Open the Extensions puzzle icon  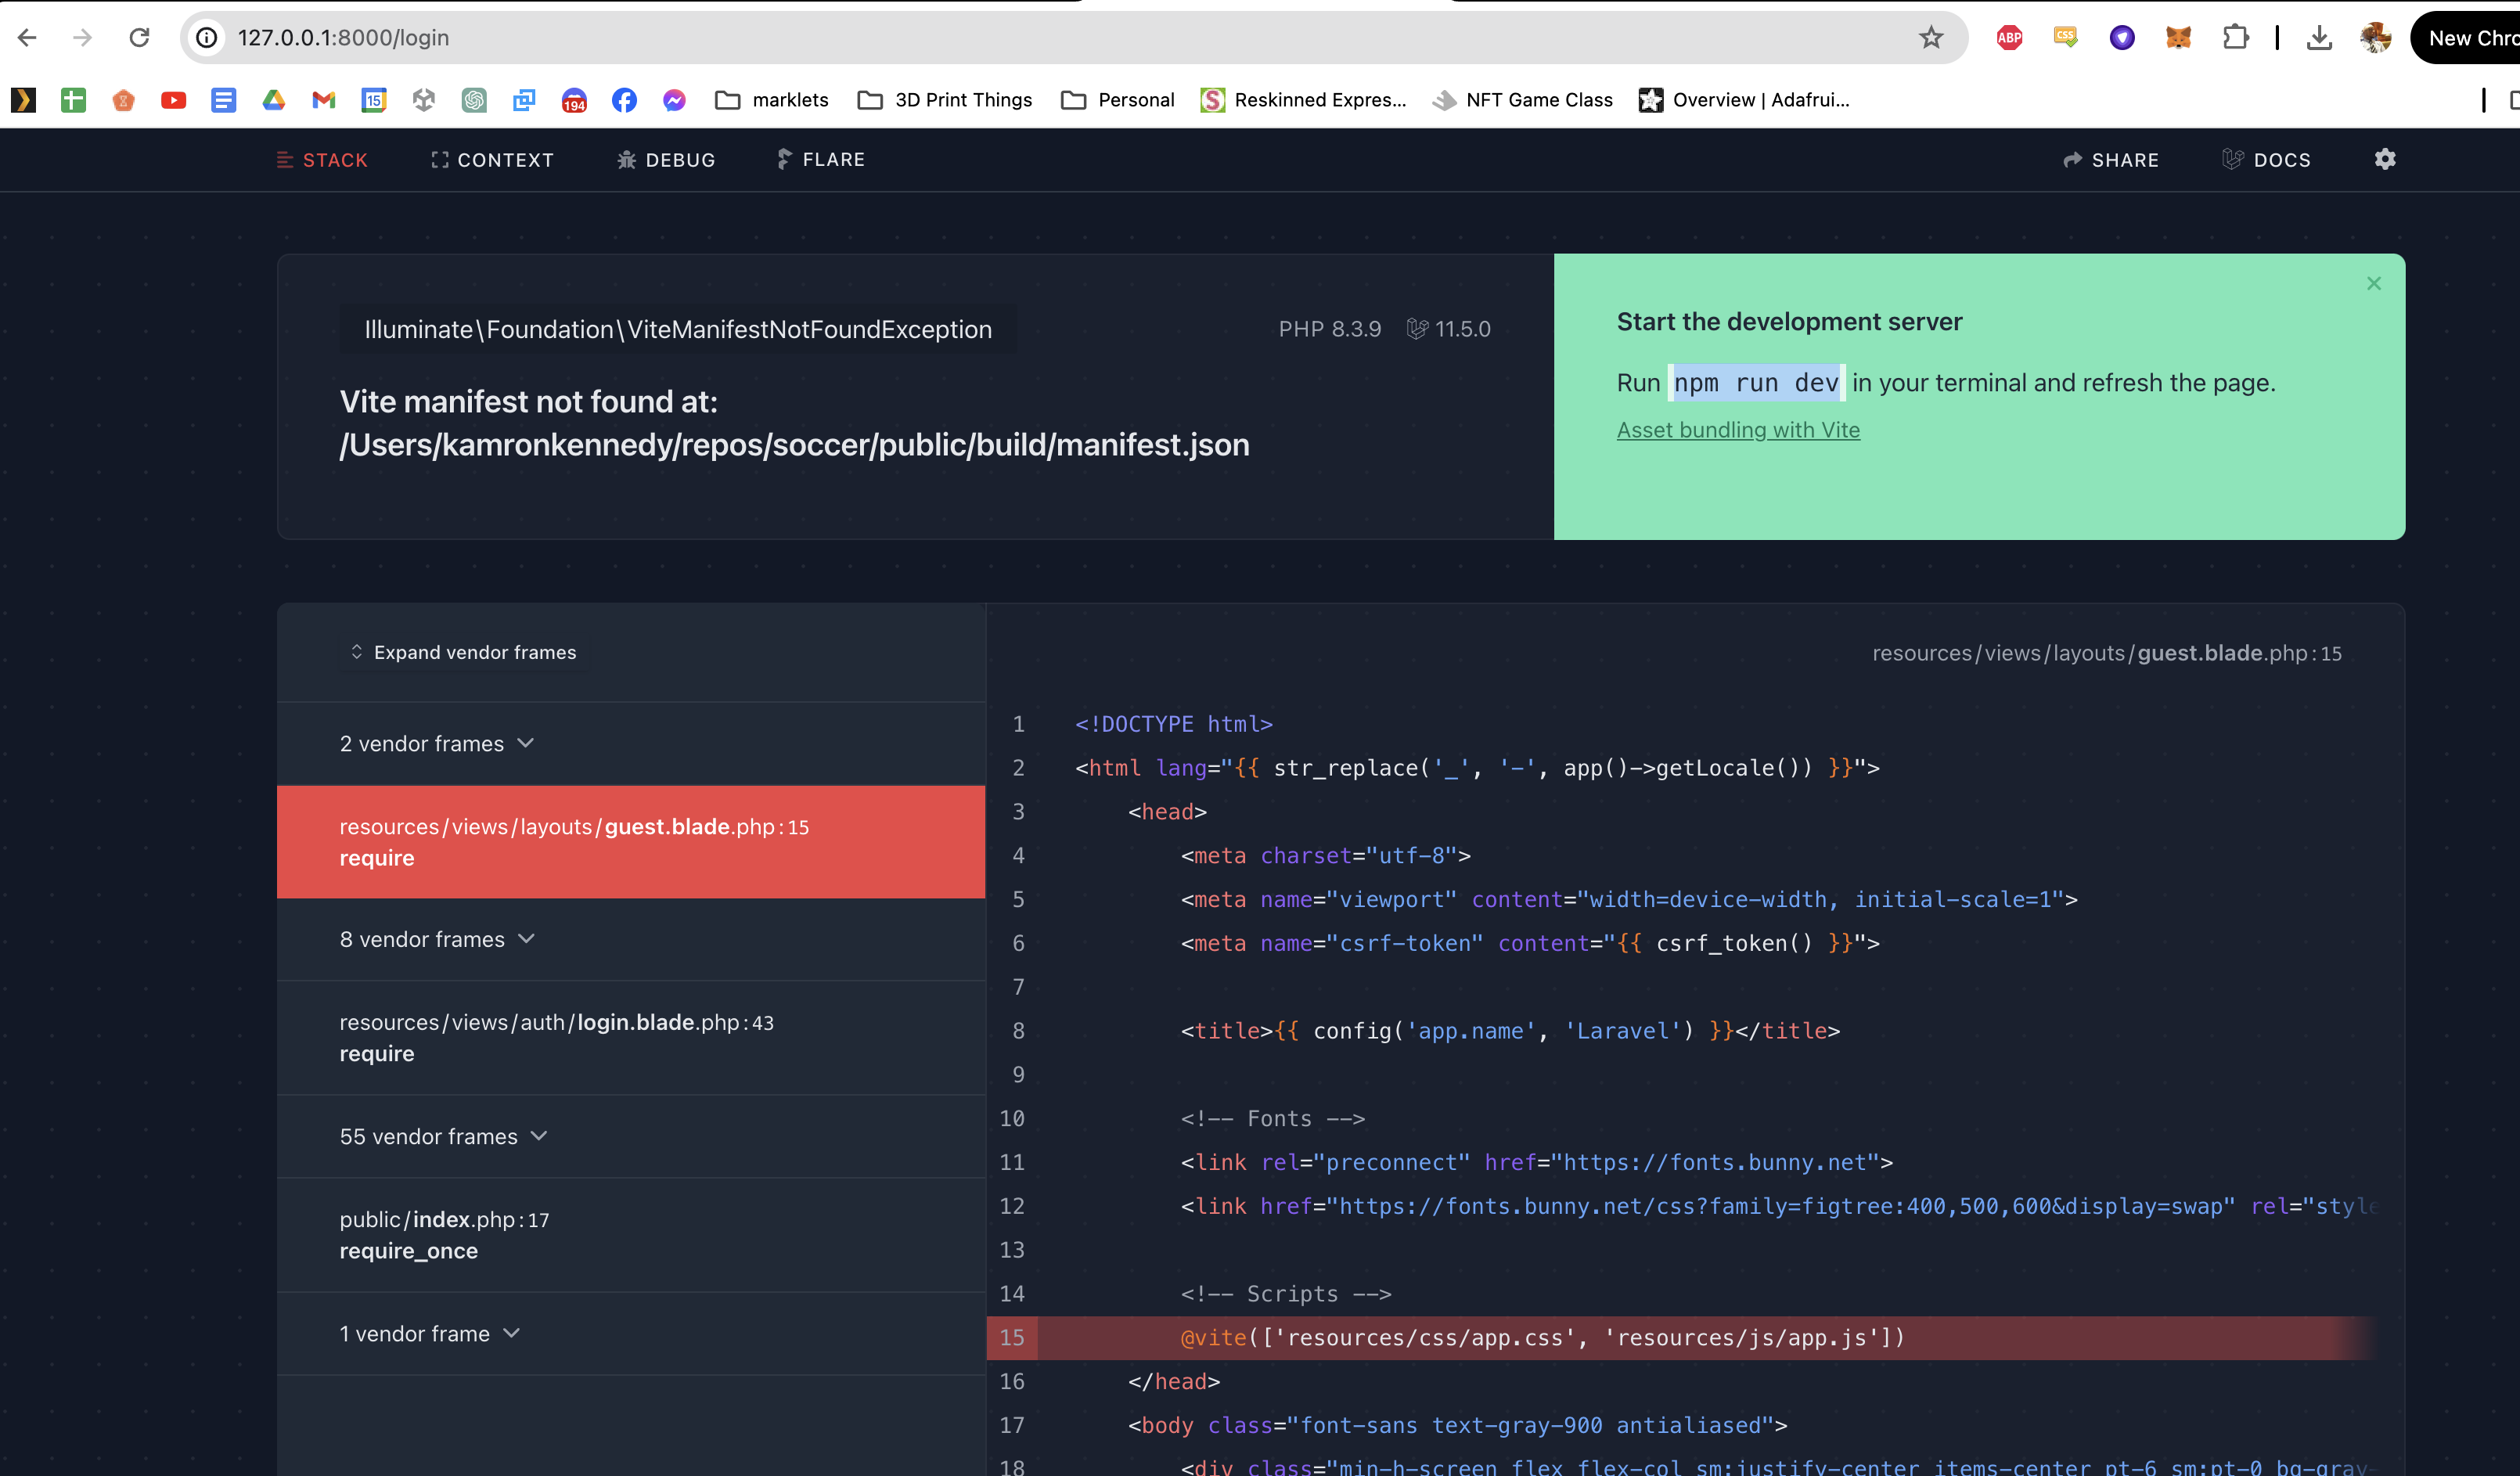[x=2235, y=38]
